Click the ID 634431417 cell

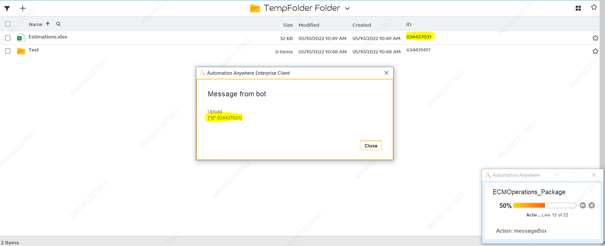418,50
